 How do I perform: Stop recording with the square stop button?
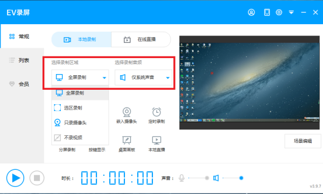[x=37, y=178]
